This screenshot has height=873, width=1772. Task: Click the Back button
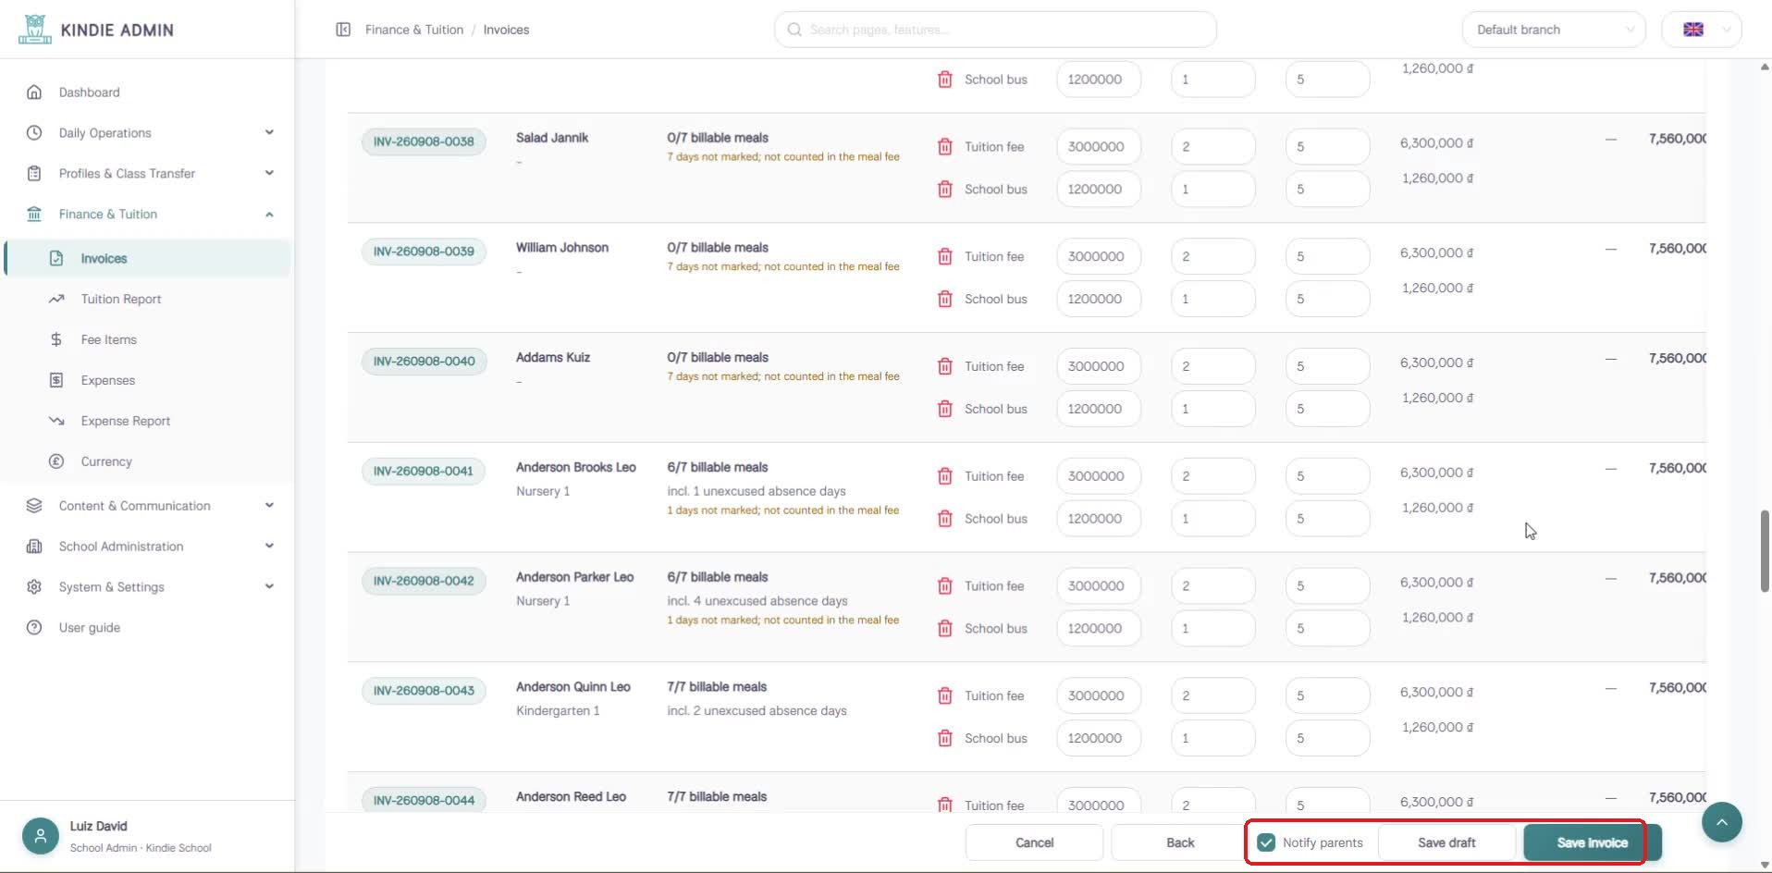click(1180, 842)
